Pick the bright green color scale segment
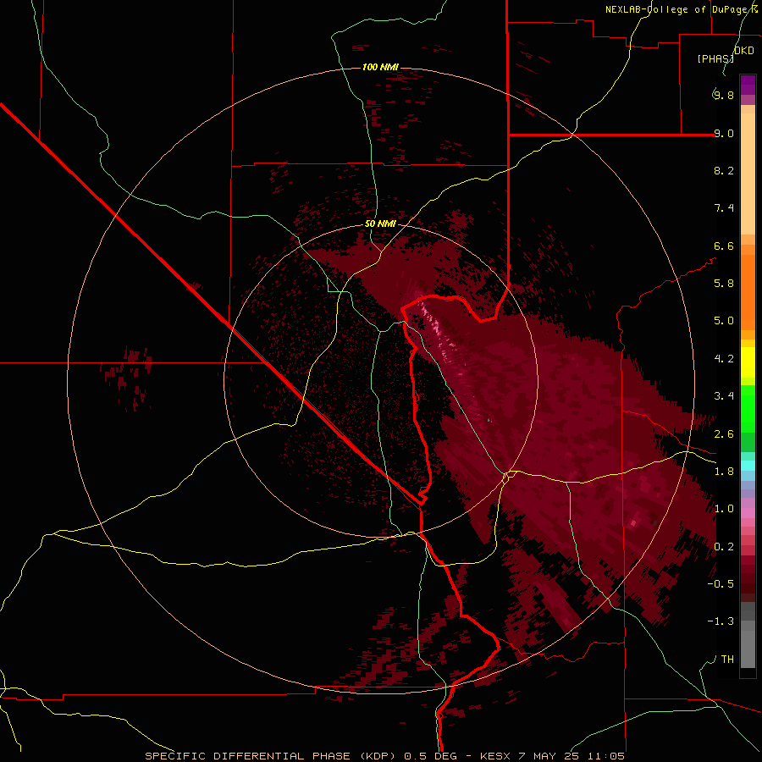Image resolution: width=762 pixels, height=762 pixels. click(748, 409)
